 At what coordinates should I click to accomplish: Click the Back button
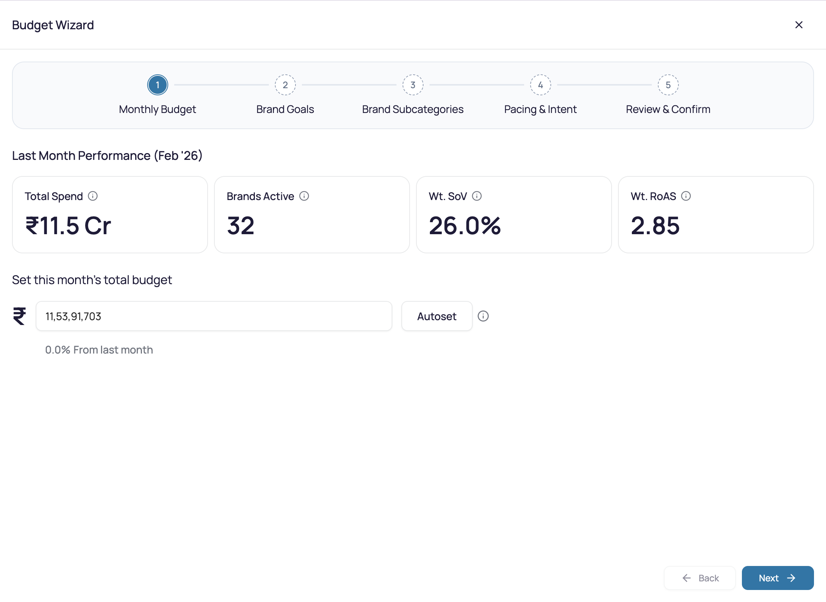click(700, 578)
